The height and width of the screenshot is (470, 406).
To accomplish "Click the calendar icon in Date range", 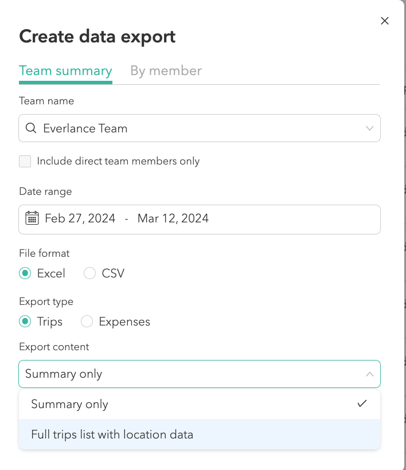I will point(32,218).
